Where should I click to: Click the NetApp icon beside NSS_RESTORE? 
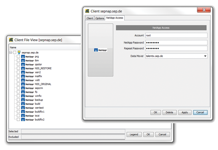pos(23,68)
